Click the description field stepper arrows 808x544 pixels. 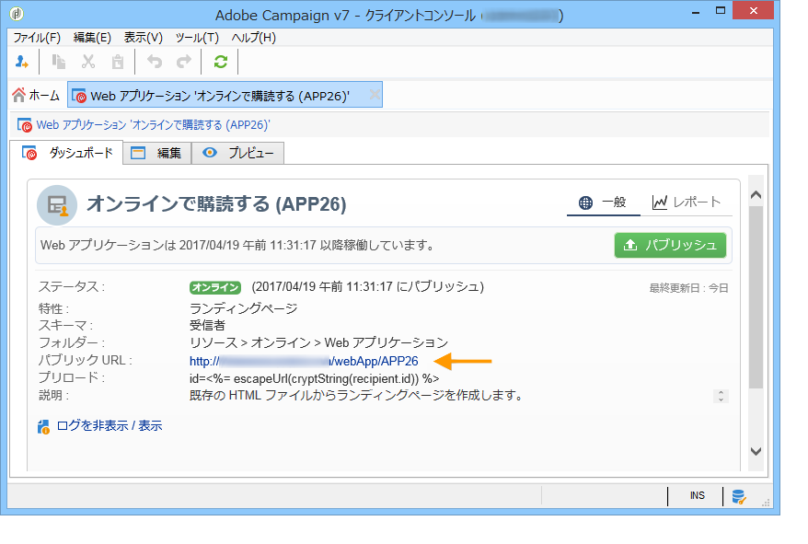(x=721, y=396)
